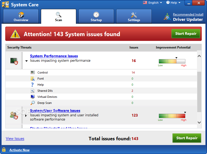Select the Font row
Screen dimensions: 207x154
point(101,79)
